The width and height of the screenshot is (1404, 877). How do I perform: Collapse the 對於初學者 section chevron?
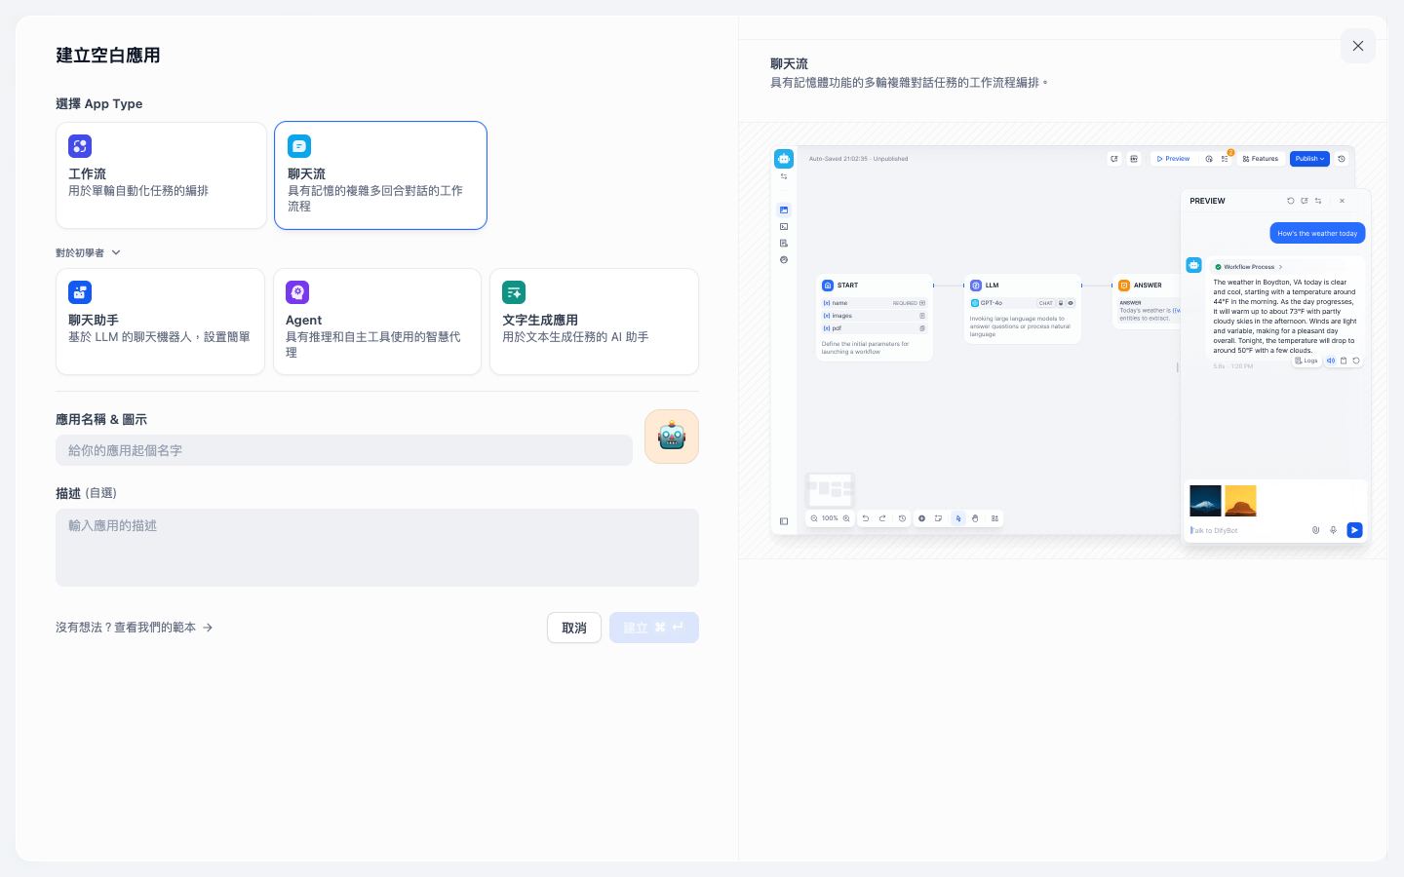[116, 252]
